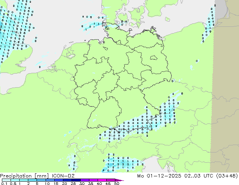Click the 'Mo 01-12-2025' date text
The height and width of the screenshot is (185, 239).
[x=159, y=176]
